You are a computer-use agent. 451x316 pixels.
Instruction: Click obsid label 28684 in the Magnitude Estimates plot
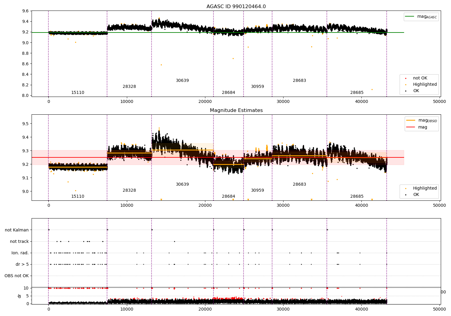pos(229,197)
